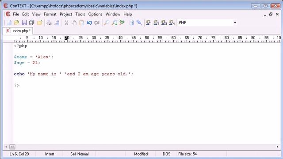The image size is (283, 159).
Task: Open the Help menu
Action: coord(128,14)
